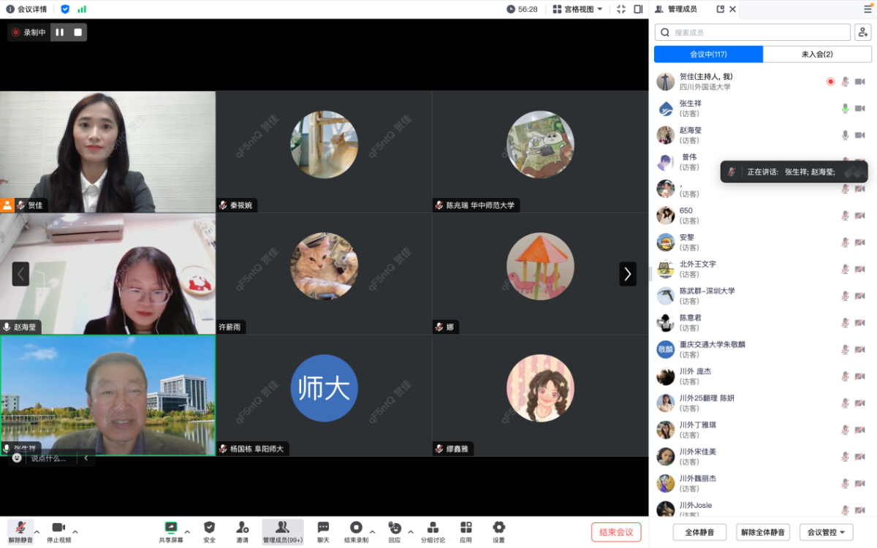
Task: Open the 安全 security shield icon
Action: 209,528
